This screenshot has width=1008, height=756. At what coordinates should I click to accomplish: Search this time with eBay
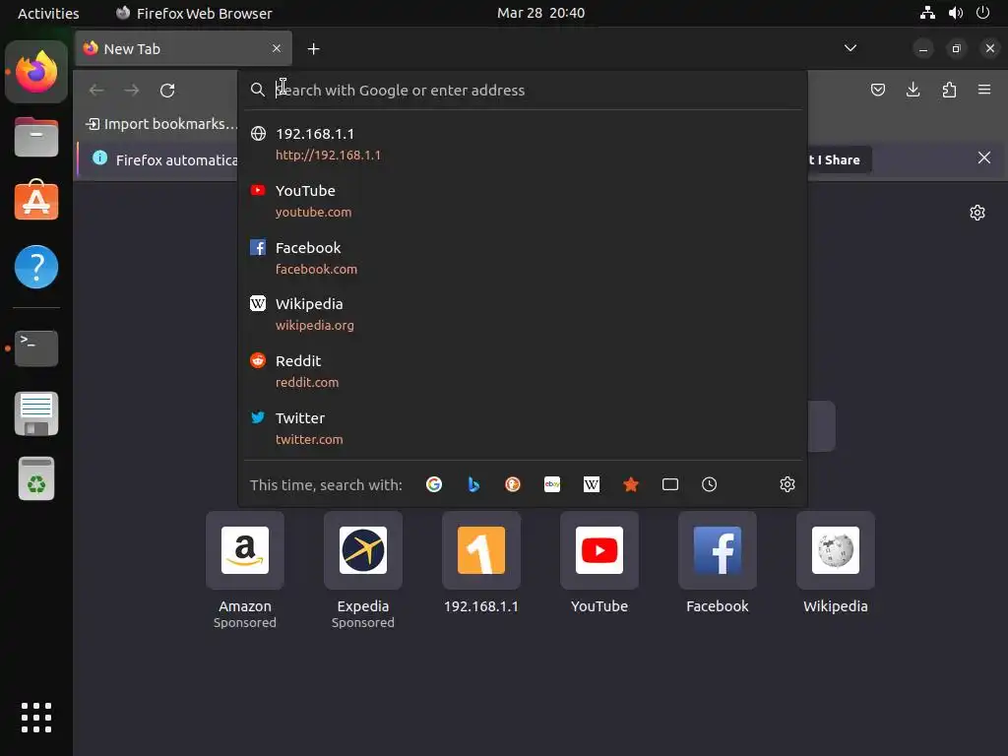tap(552, 484)
